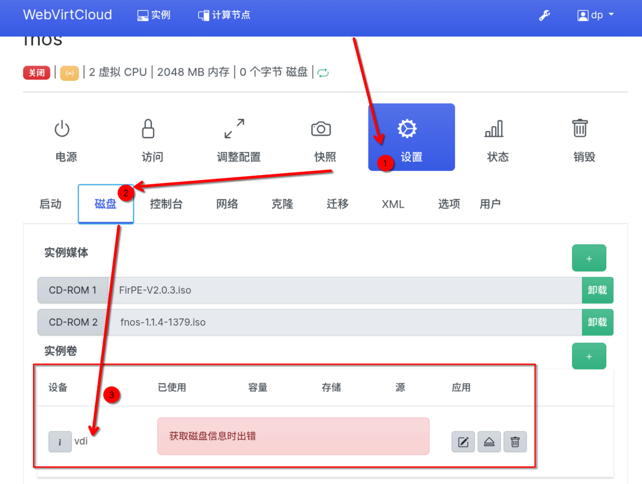The width and height of the screenshot is (642, 484).
Task: Open the 快照 snapshot camera section
Action: [x=325, y=140]
